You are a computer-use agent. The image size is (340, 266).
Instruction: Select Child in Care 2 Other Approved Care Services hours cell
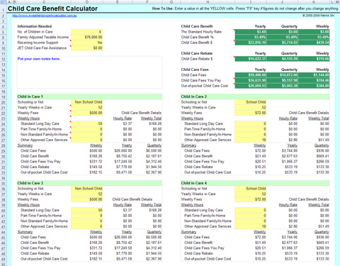[x=251, y=140]
